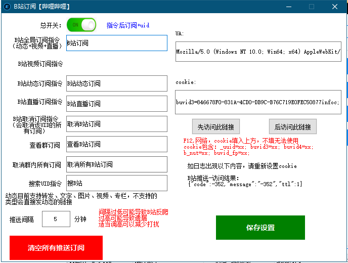Click the 搜B站 input field
The height and width of the screenshot is (263, 348).
pyautogui.click(x=117, y=183)
